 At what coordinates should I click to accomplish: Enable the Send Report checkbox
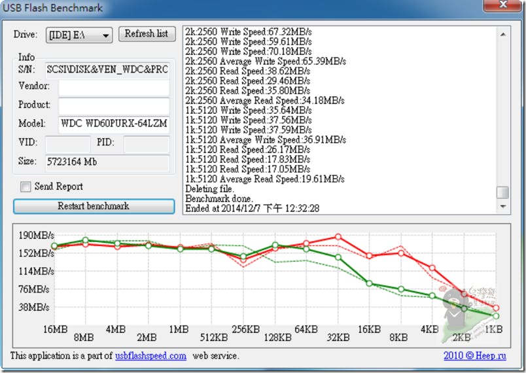pyautogui.click(x=26, y=186)
